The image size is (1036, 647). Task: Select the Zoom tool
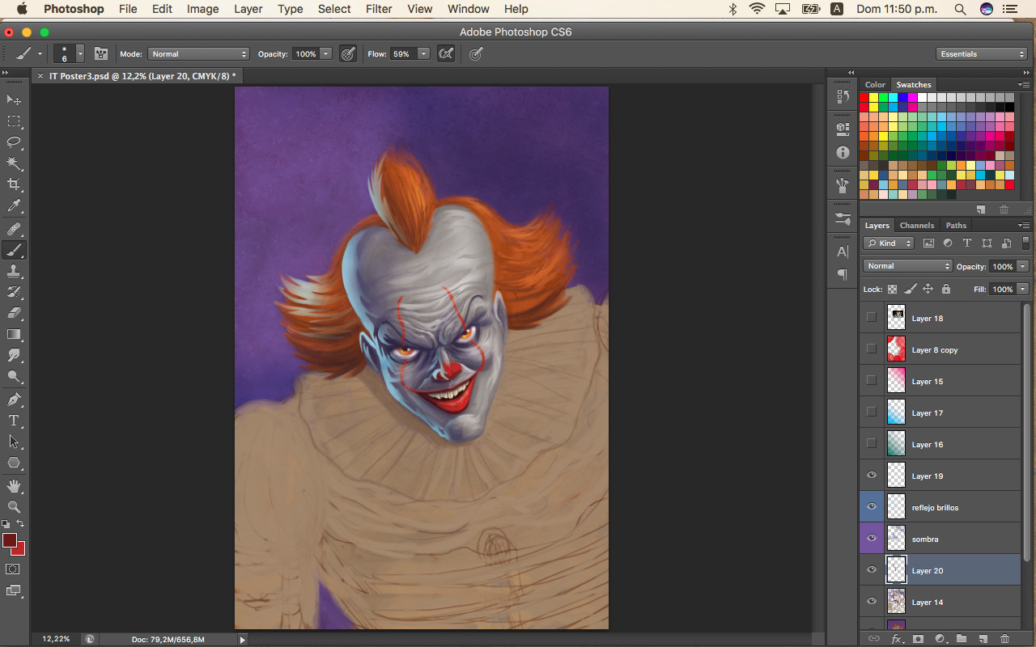click(x=14, y=507)
